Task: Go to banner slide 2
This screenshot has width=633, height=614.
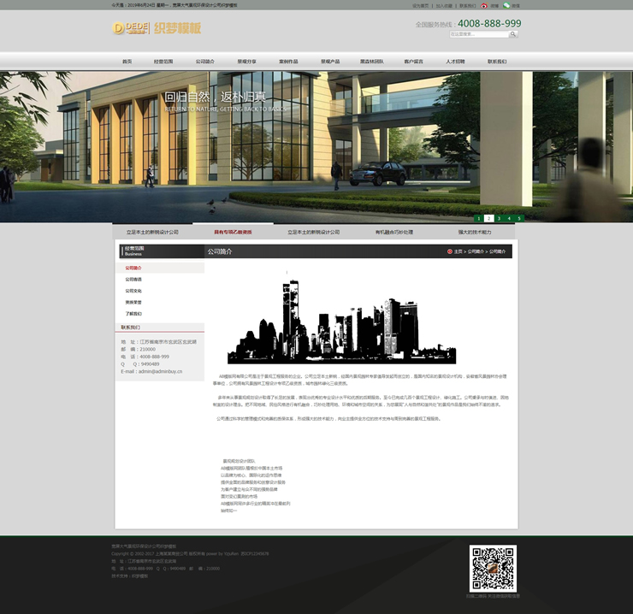Action: click(488, 218)
